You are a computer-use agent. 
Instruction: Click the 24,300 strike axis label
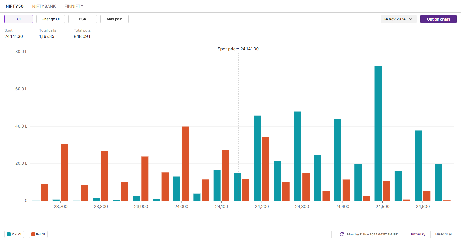tap(302, 207)
